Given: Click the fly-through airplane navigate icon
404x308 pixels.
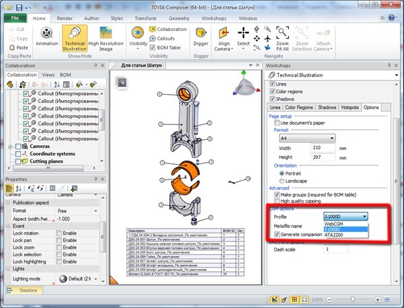Looking at the screenshot, I should (x=268, y=38).
